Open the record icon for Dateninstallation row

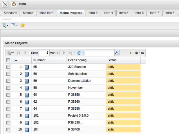click(27, 81)
